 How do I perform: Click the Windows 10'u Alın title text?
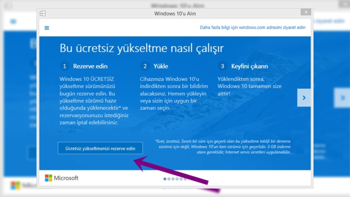coord(175,13)
